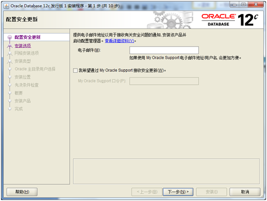
Task: Click the My Oracle Support 口令 field
Action: point(164,81)
